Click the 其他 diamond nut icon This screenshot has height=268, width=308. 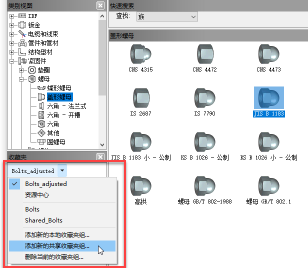tap(41, 133)
